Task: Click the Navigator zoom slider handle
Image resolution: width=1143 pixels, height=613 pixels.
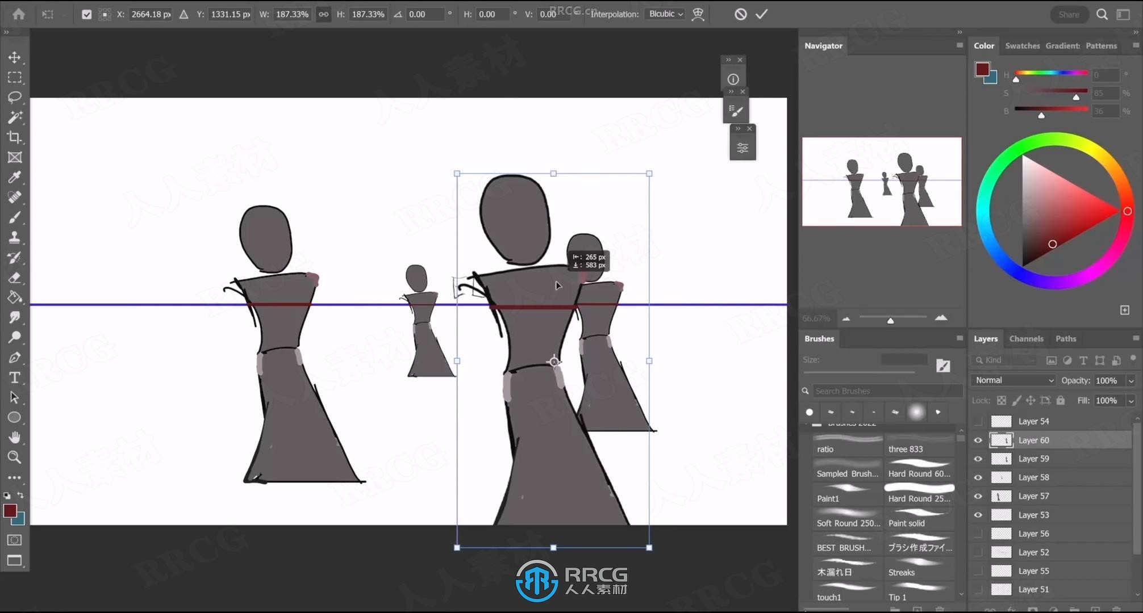Action: pos(890,321)
